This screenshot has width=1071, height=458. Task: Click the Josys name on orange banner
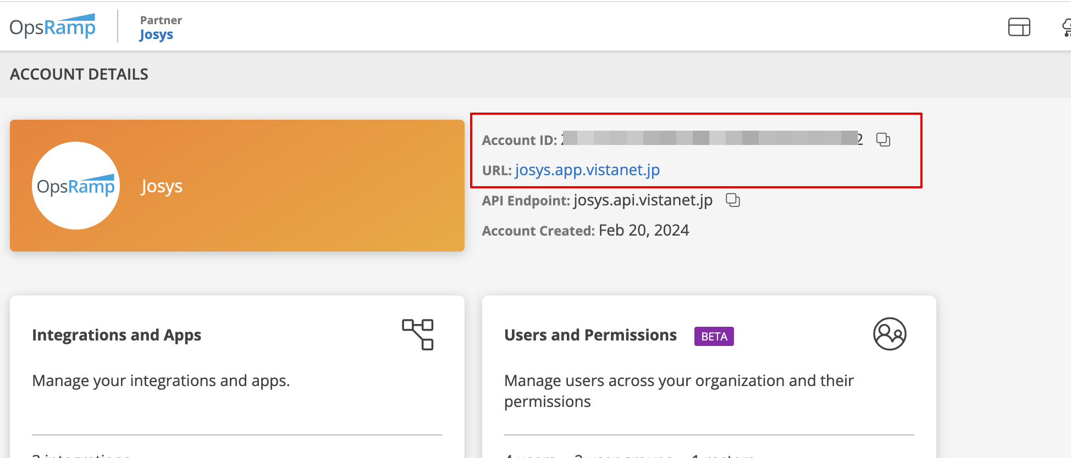[162, 187]
